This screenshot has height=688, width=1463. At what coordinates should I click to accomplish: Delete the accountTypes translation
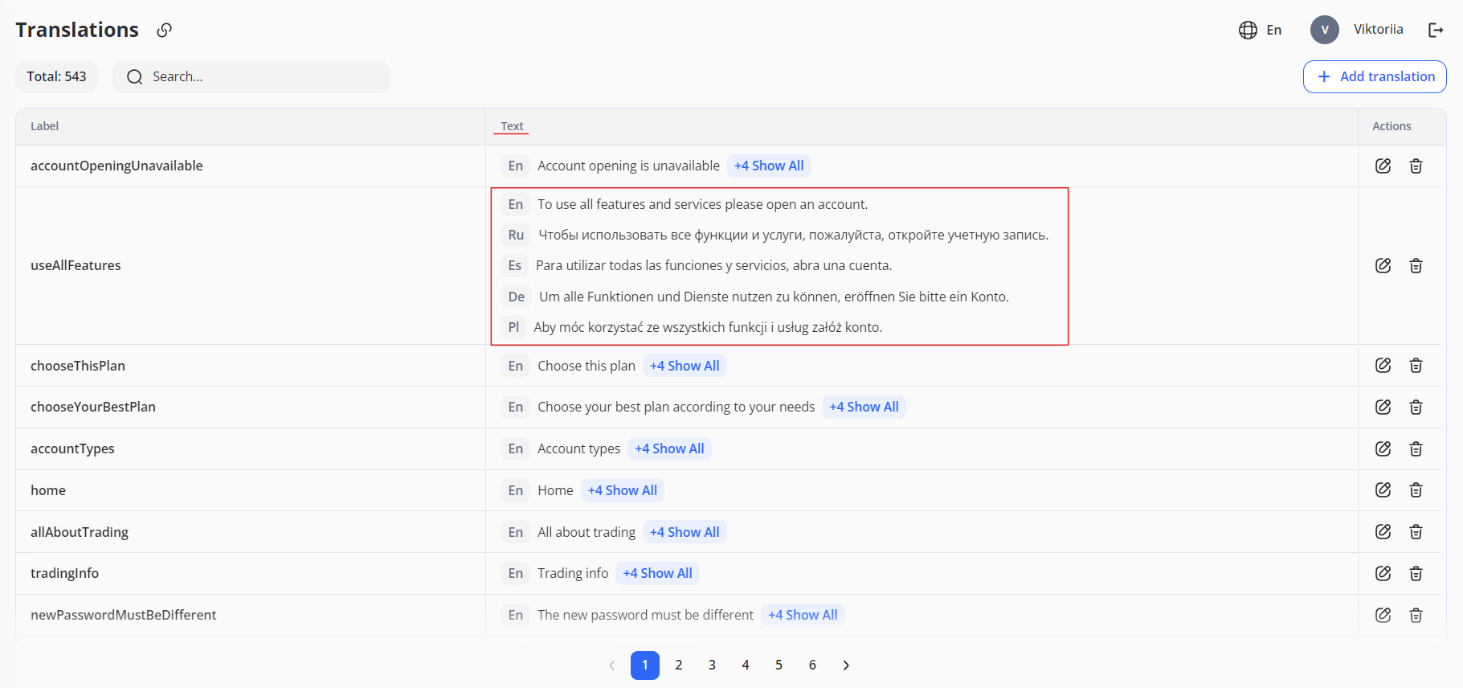[x=1416, y=448]
